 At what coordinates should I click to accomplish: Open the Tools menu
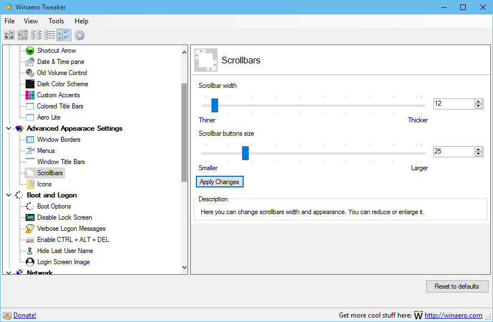coord(56,21)
